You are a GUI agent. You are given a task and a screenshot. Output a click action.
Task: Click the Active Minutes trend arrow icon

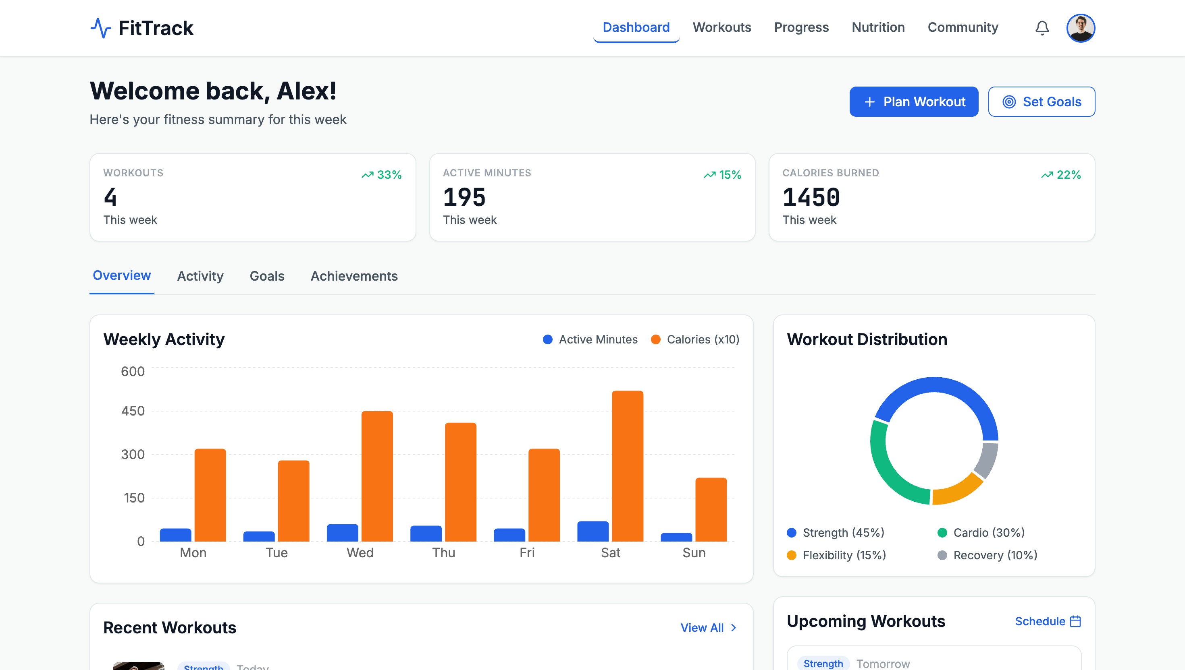709,175
